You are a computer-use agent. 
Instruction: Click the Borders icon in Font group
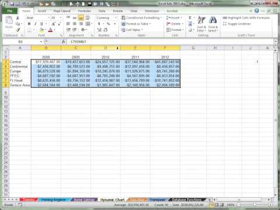pyautogui.click(x=29, y=30)
